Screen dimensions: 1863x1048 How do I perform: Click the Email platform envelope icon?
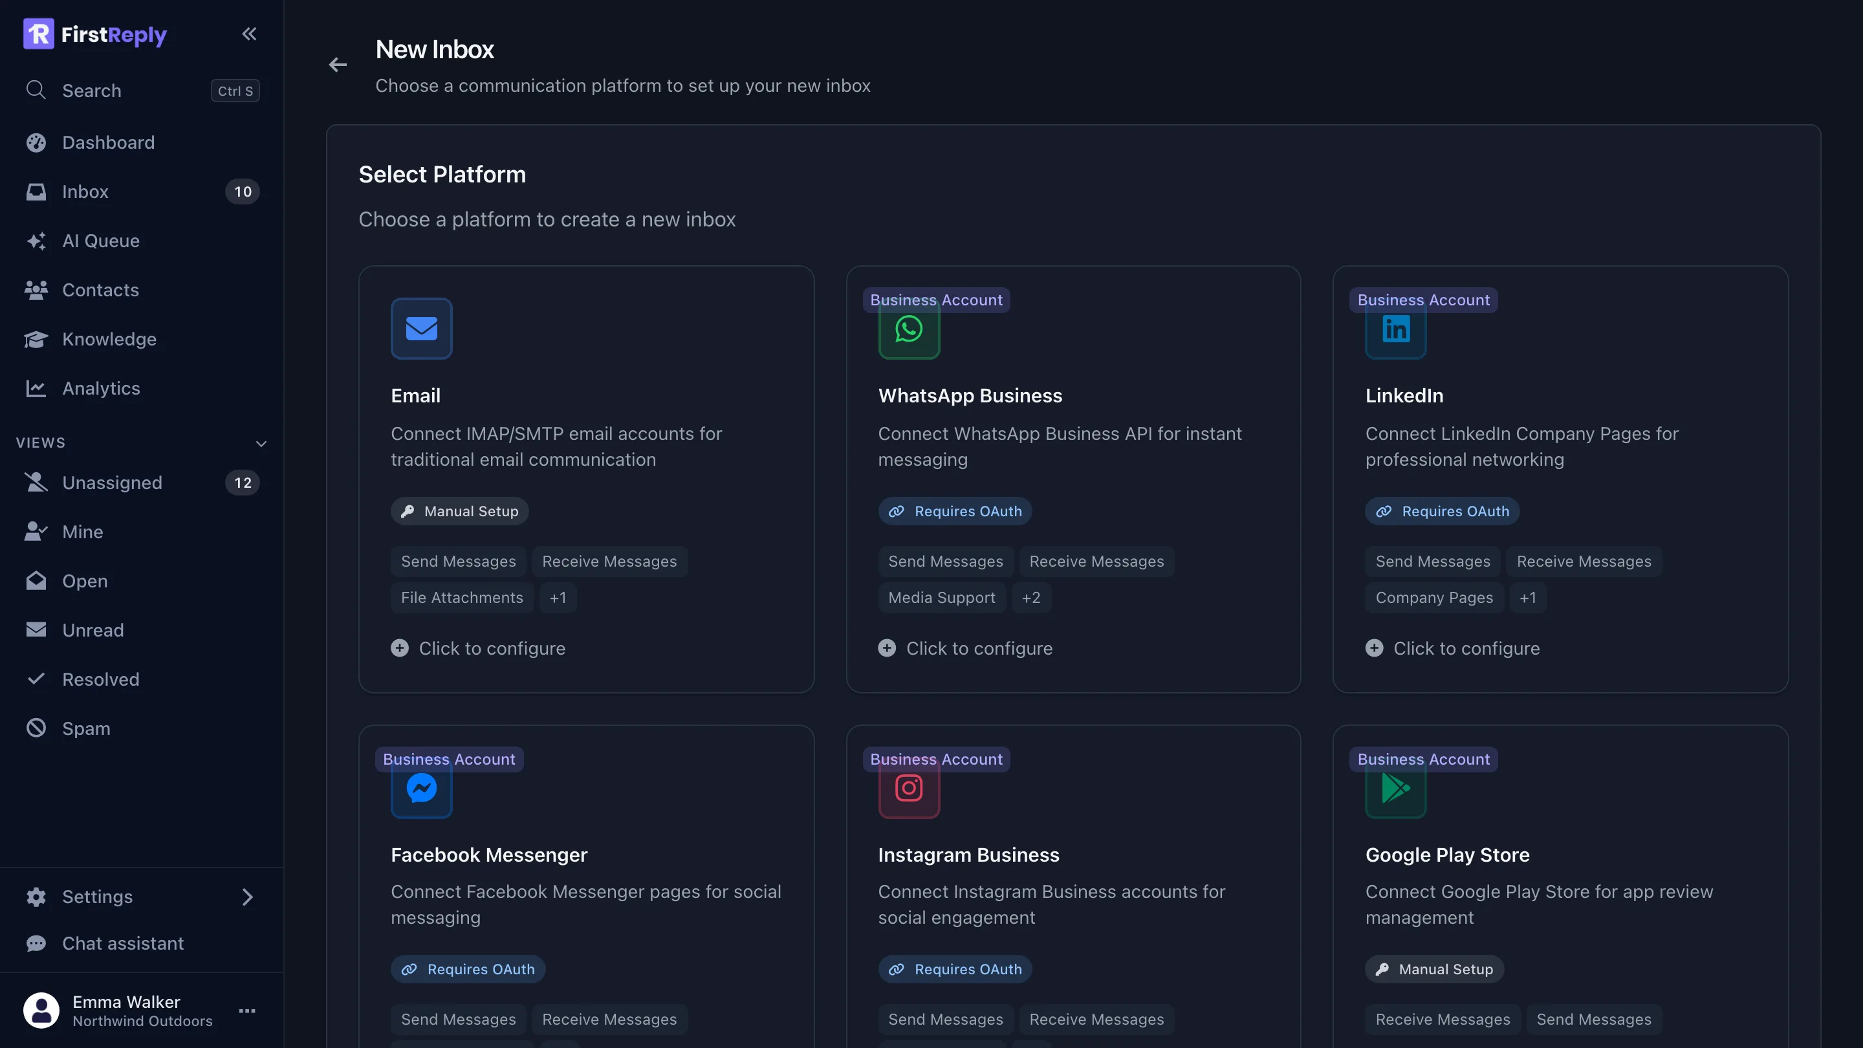(x=422, y=329)
